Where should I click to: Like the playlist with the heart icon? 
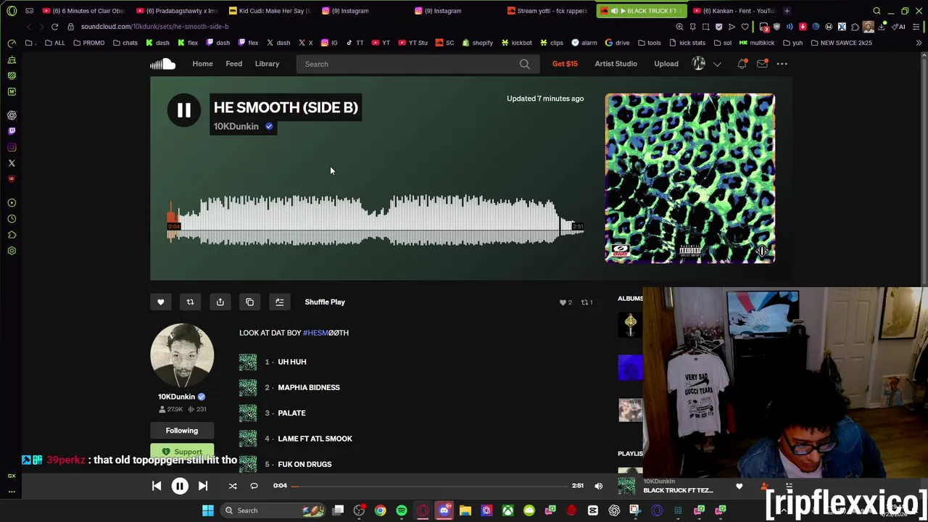coord(161,302)
